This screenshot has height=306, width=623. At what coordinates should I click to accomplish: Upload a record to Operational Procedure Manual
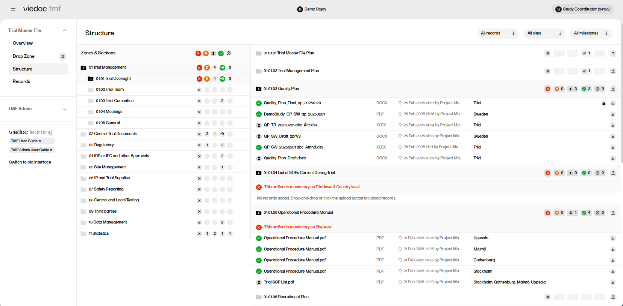click(613, 213)
